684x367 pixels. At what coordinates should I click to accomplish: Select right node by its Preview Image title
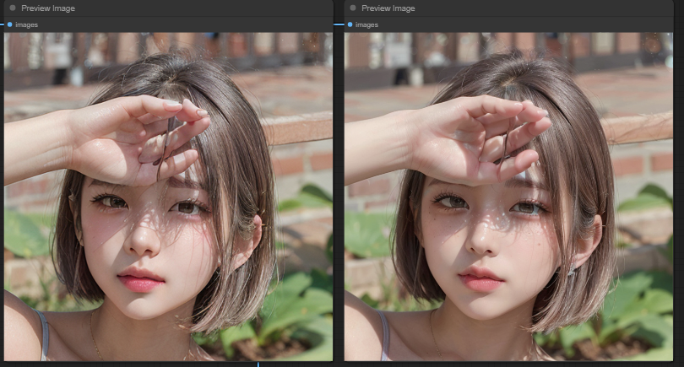tap(388, 8)
